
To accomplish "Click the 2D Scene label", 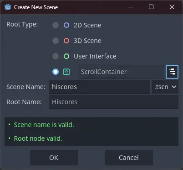I will pos(87,25).
